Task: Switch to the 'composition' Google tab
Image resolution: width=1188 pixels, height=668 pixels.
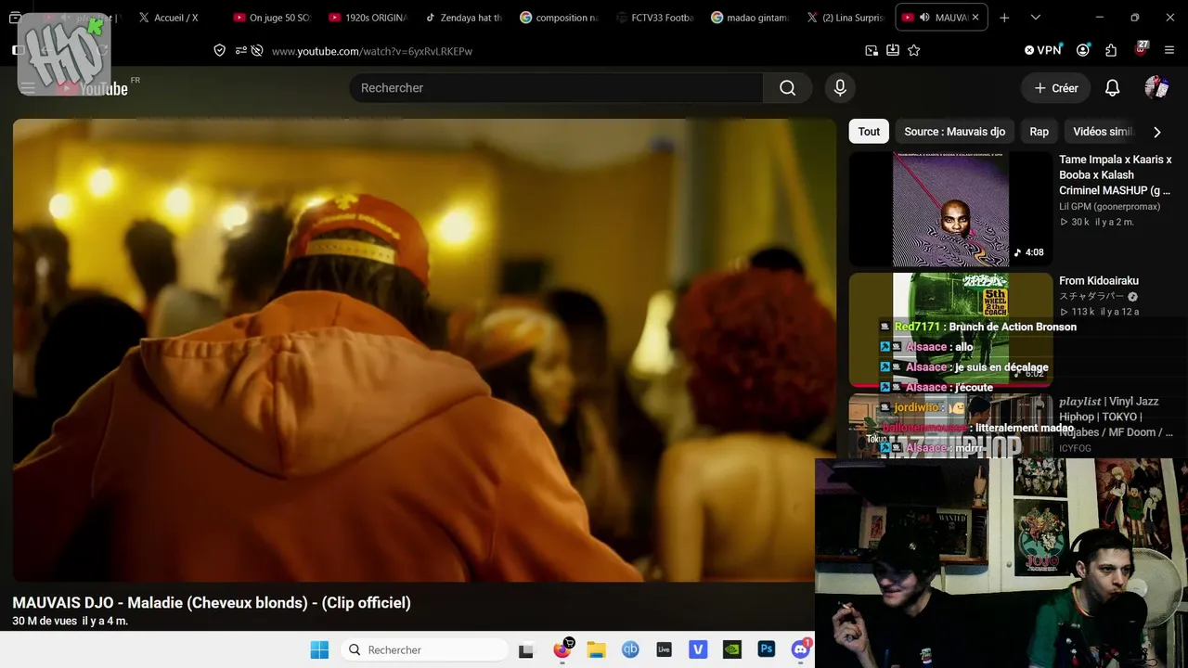Action: coord(559,18)
